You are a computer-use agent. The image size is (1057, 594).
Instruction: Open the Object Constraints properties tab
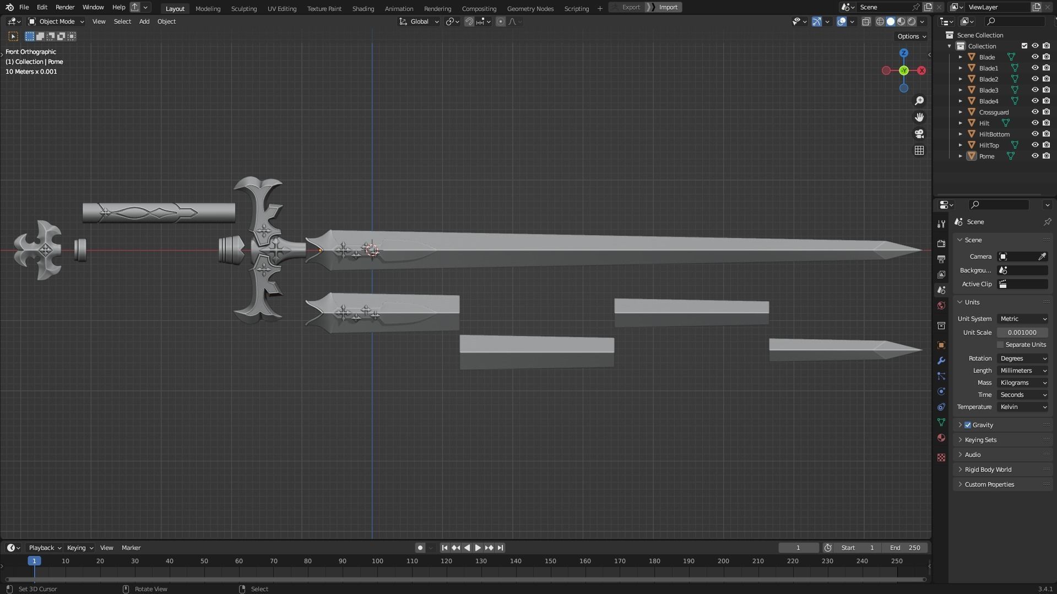tap(941, 407)
